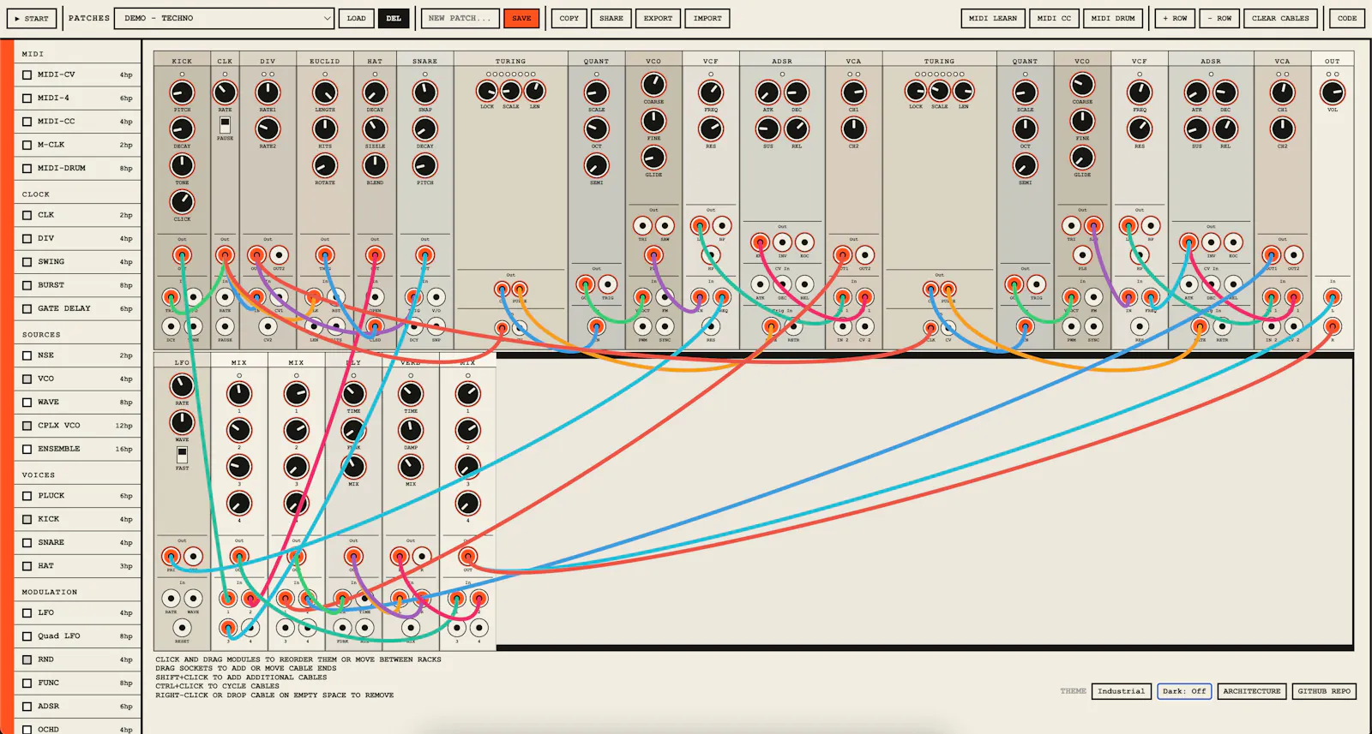
Task: Open the PATCHES dropdown showing DEMO - TECHNO
Action: (x=224, y=18)
